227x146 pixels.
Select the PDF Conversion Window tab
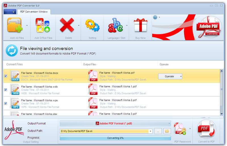[x=34, y=12]
